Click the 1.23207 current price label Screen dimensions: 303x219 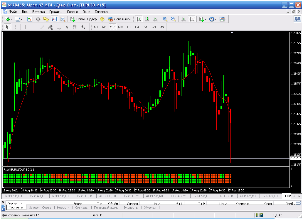pyautogui.click(x=296, y=158)
